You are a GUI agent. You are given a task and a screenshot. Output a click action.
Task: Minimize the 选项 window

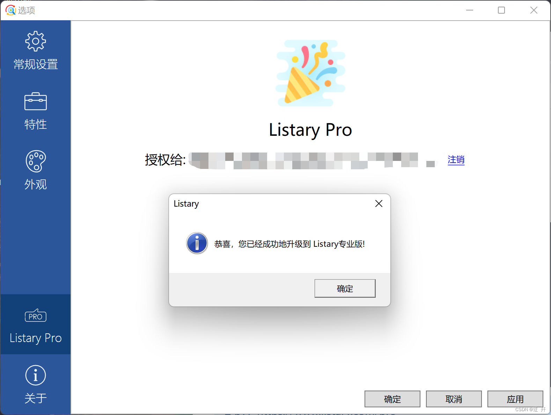470,10
